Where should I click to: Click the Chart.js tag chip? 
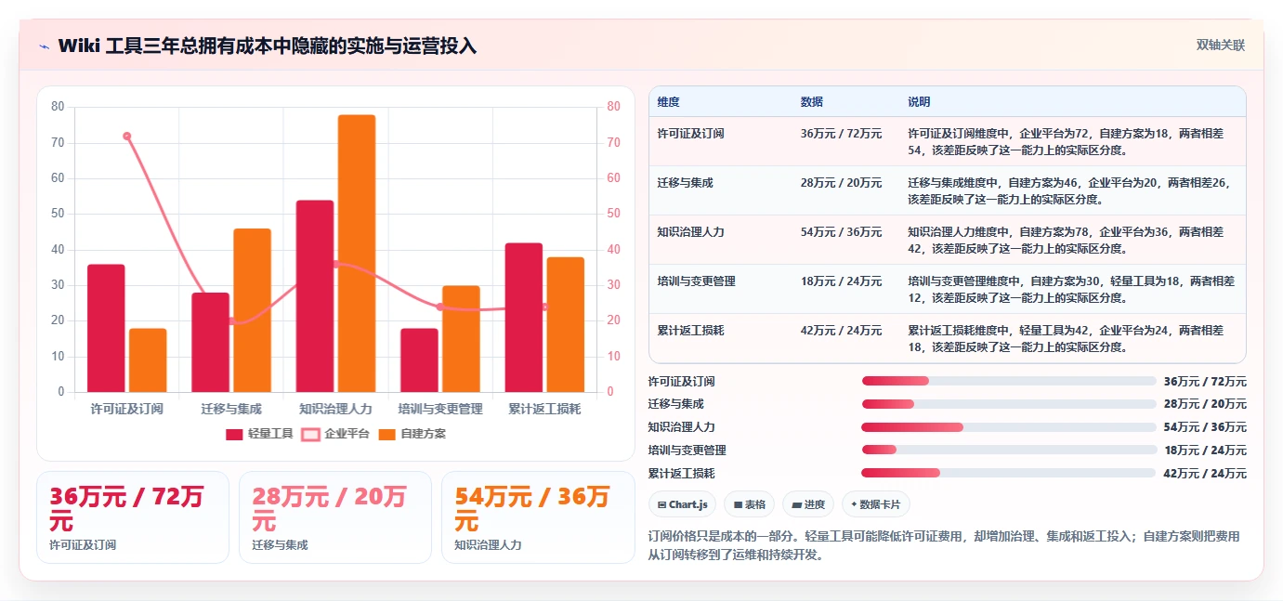[x=682, y=504]
